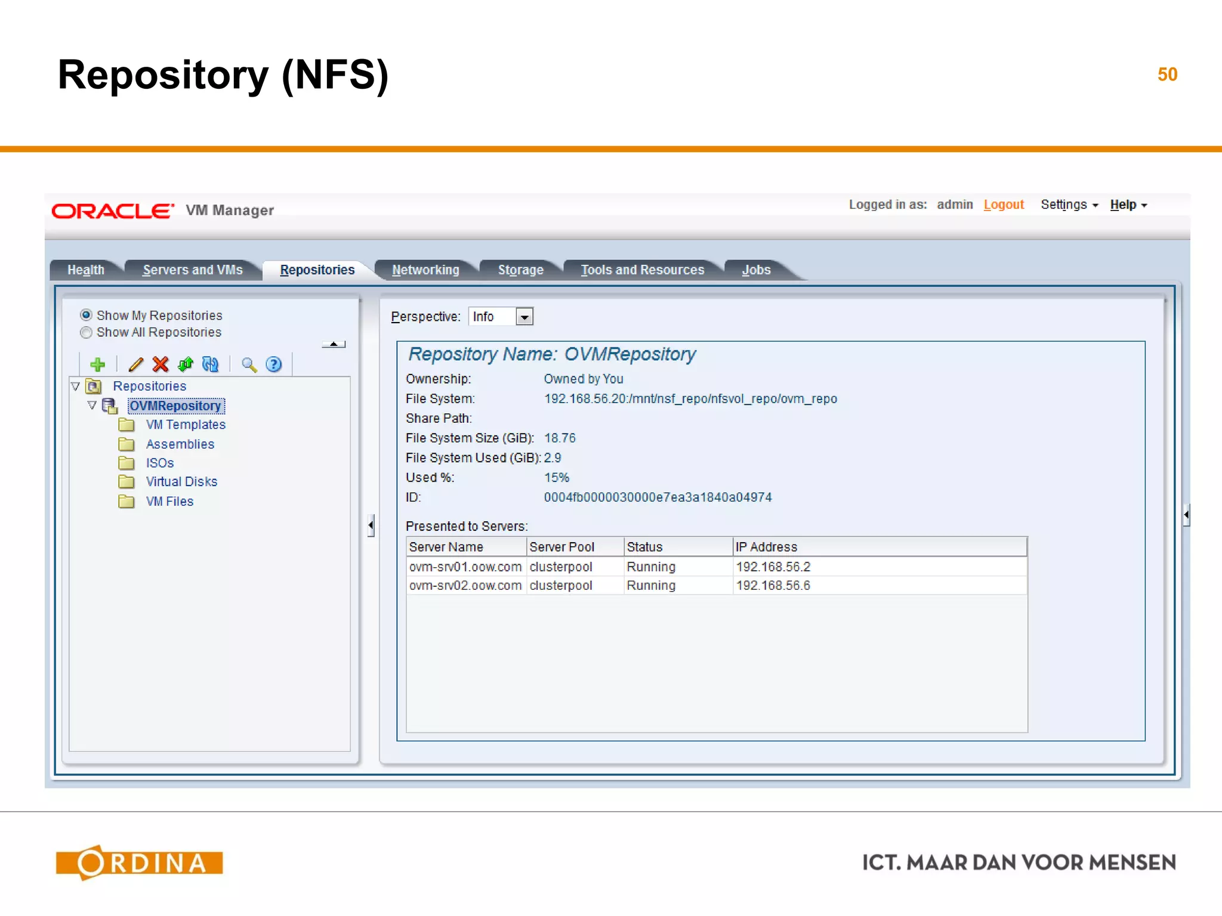Open the Settings dropdown menu
Image resolution: width=1222 pixels, height=916 pixels.
[x=1069, y=205]
